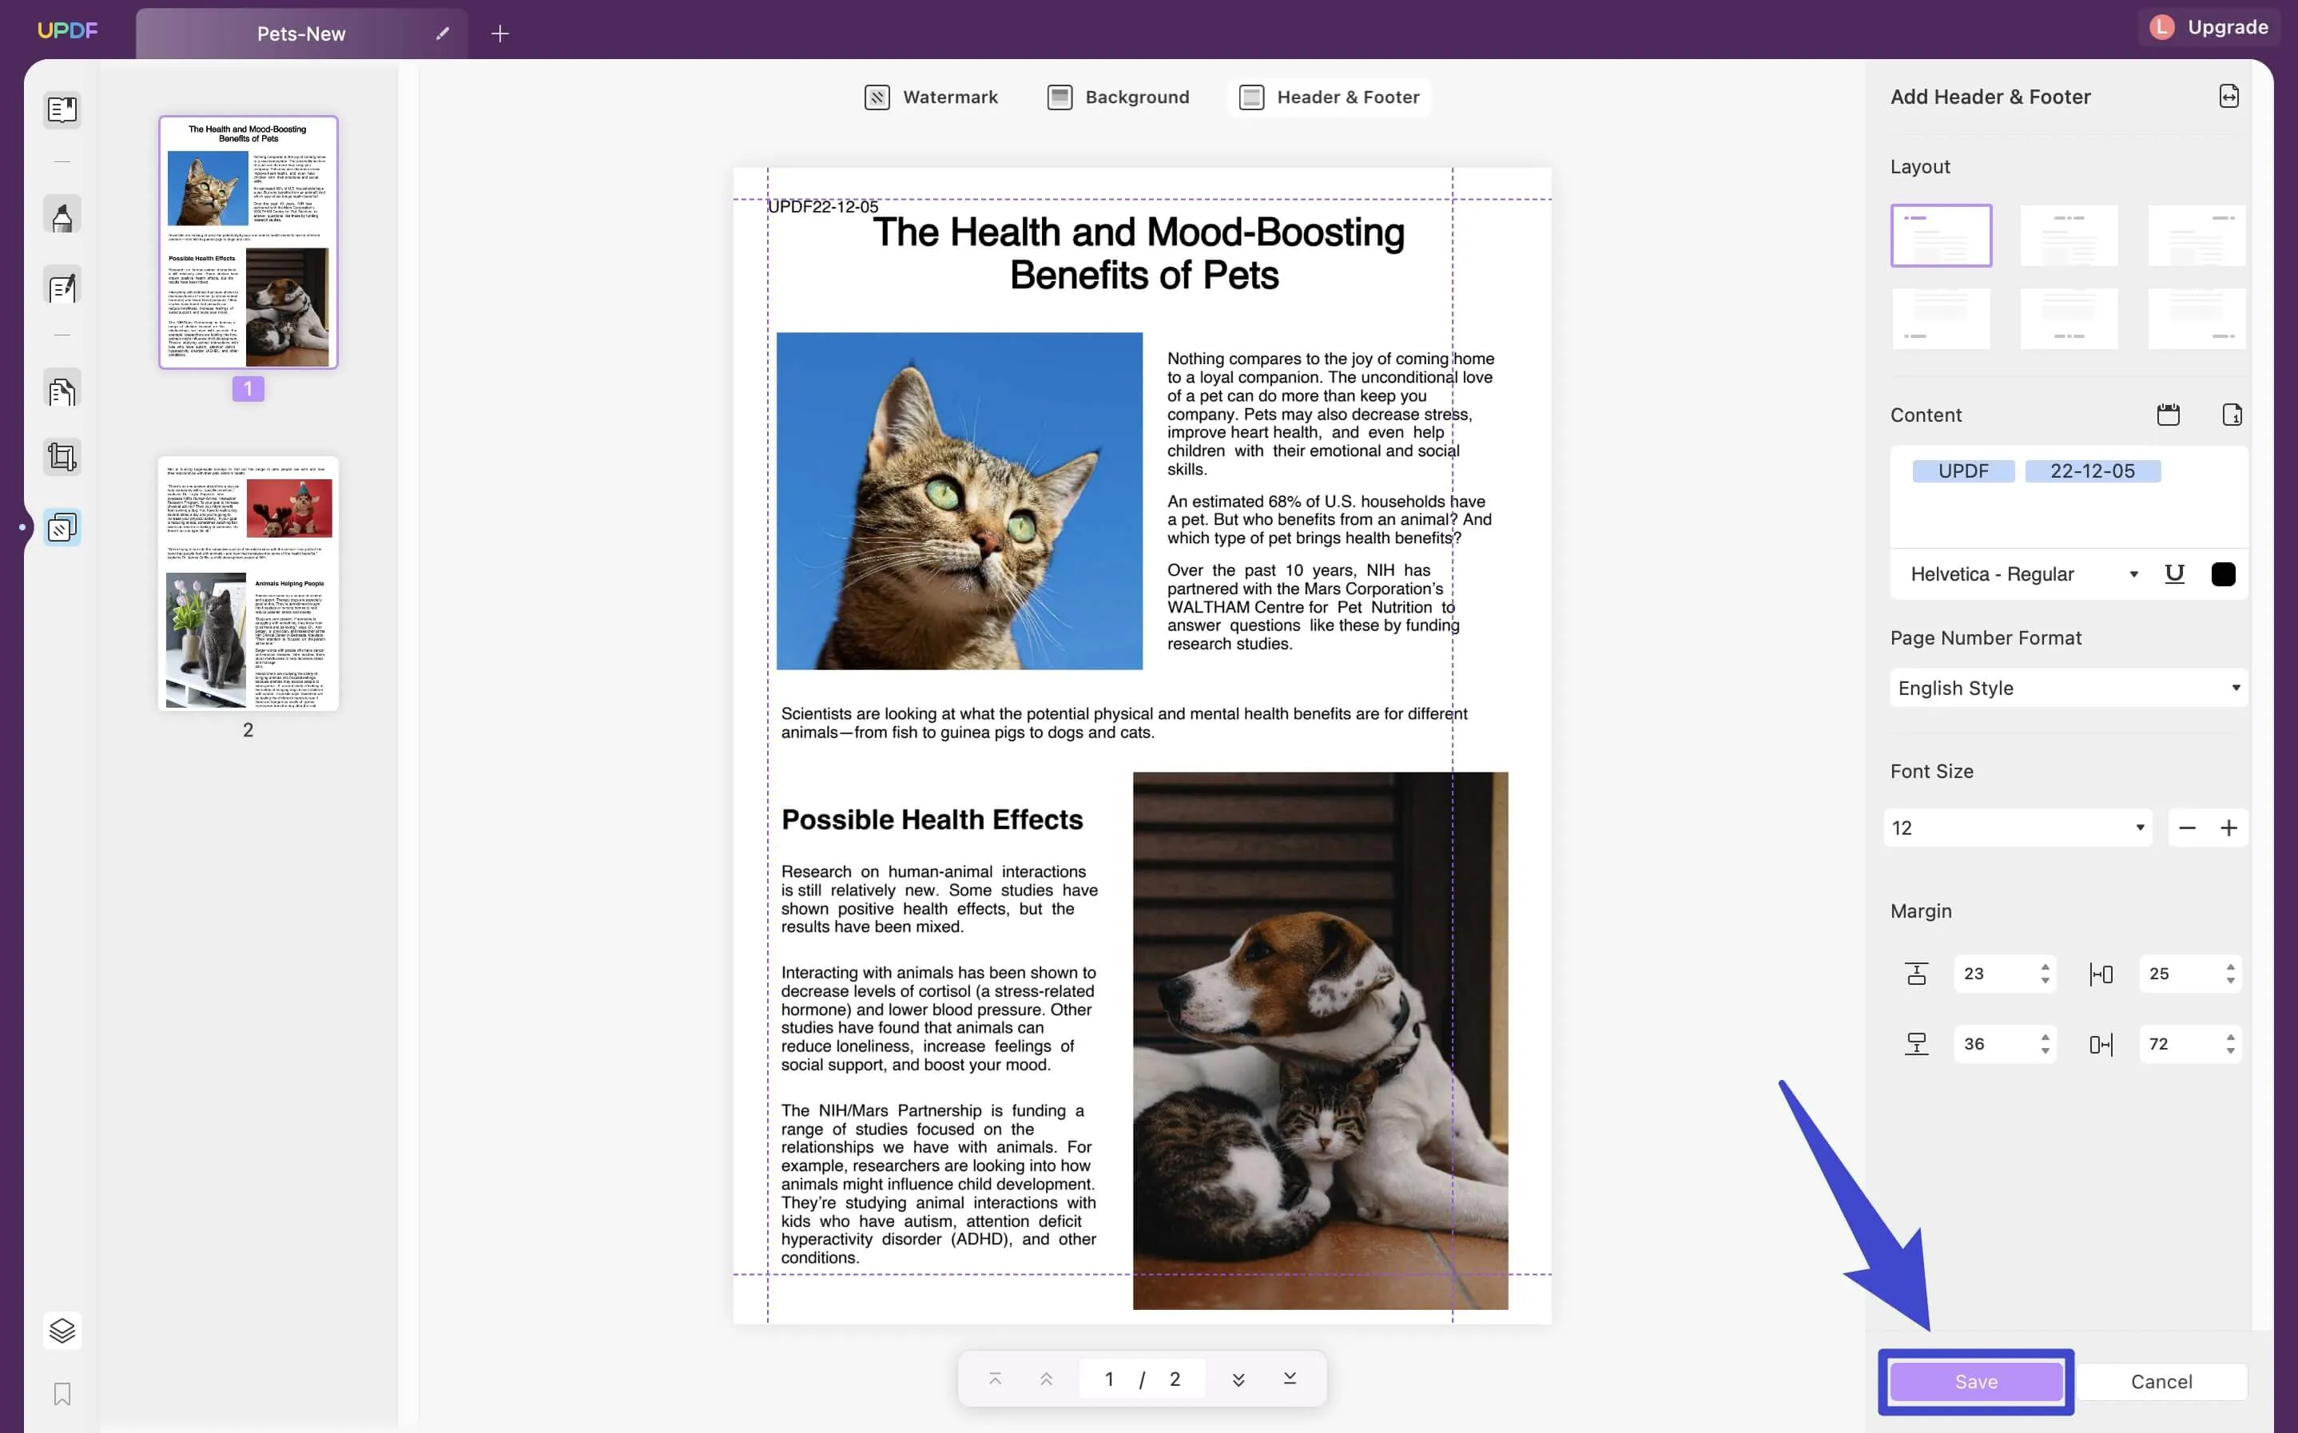Click the black color swatch for font color
The width and height of the screenshot is (2298, 1433).
(x=2224, y=573)
